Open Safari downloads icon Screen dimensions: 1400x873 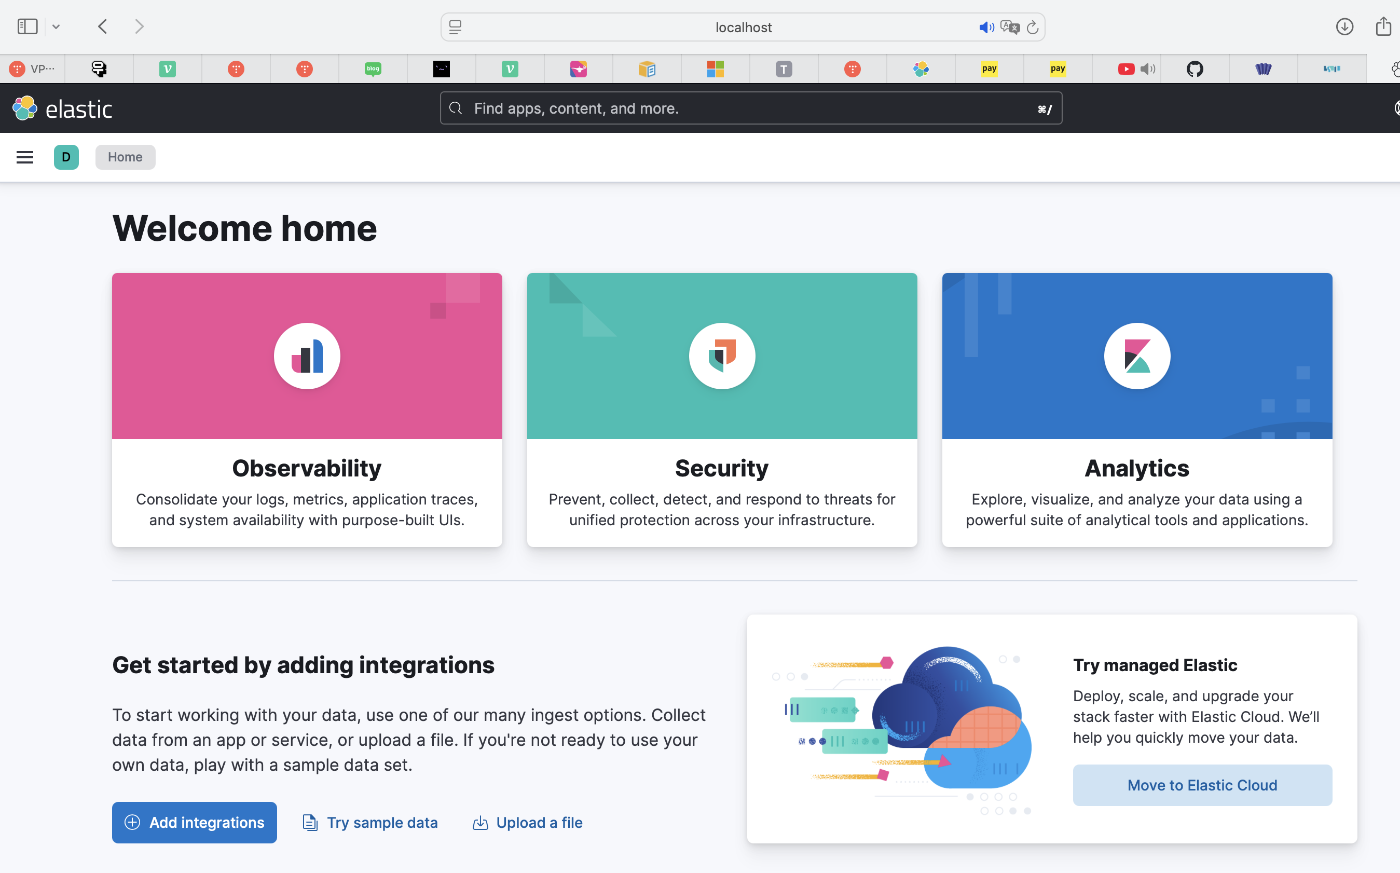tap(1344, 26)
